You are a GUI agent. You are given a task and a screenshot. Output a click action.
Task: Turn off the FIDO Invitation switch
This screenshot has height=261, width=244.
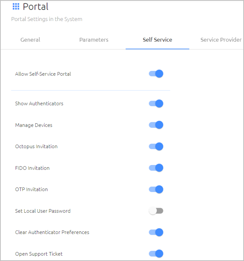pyautogui.click(x=156, y=168)
